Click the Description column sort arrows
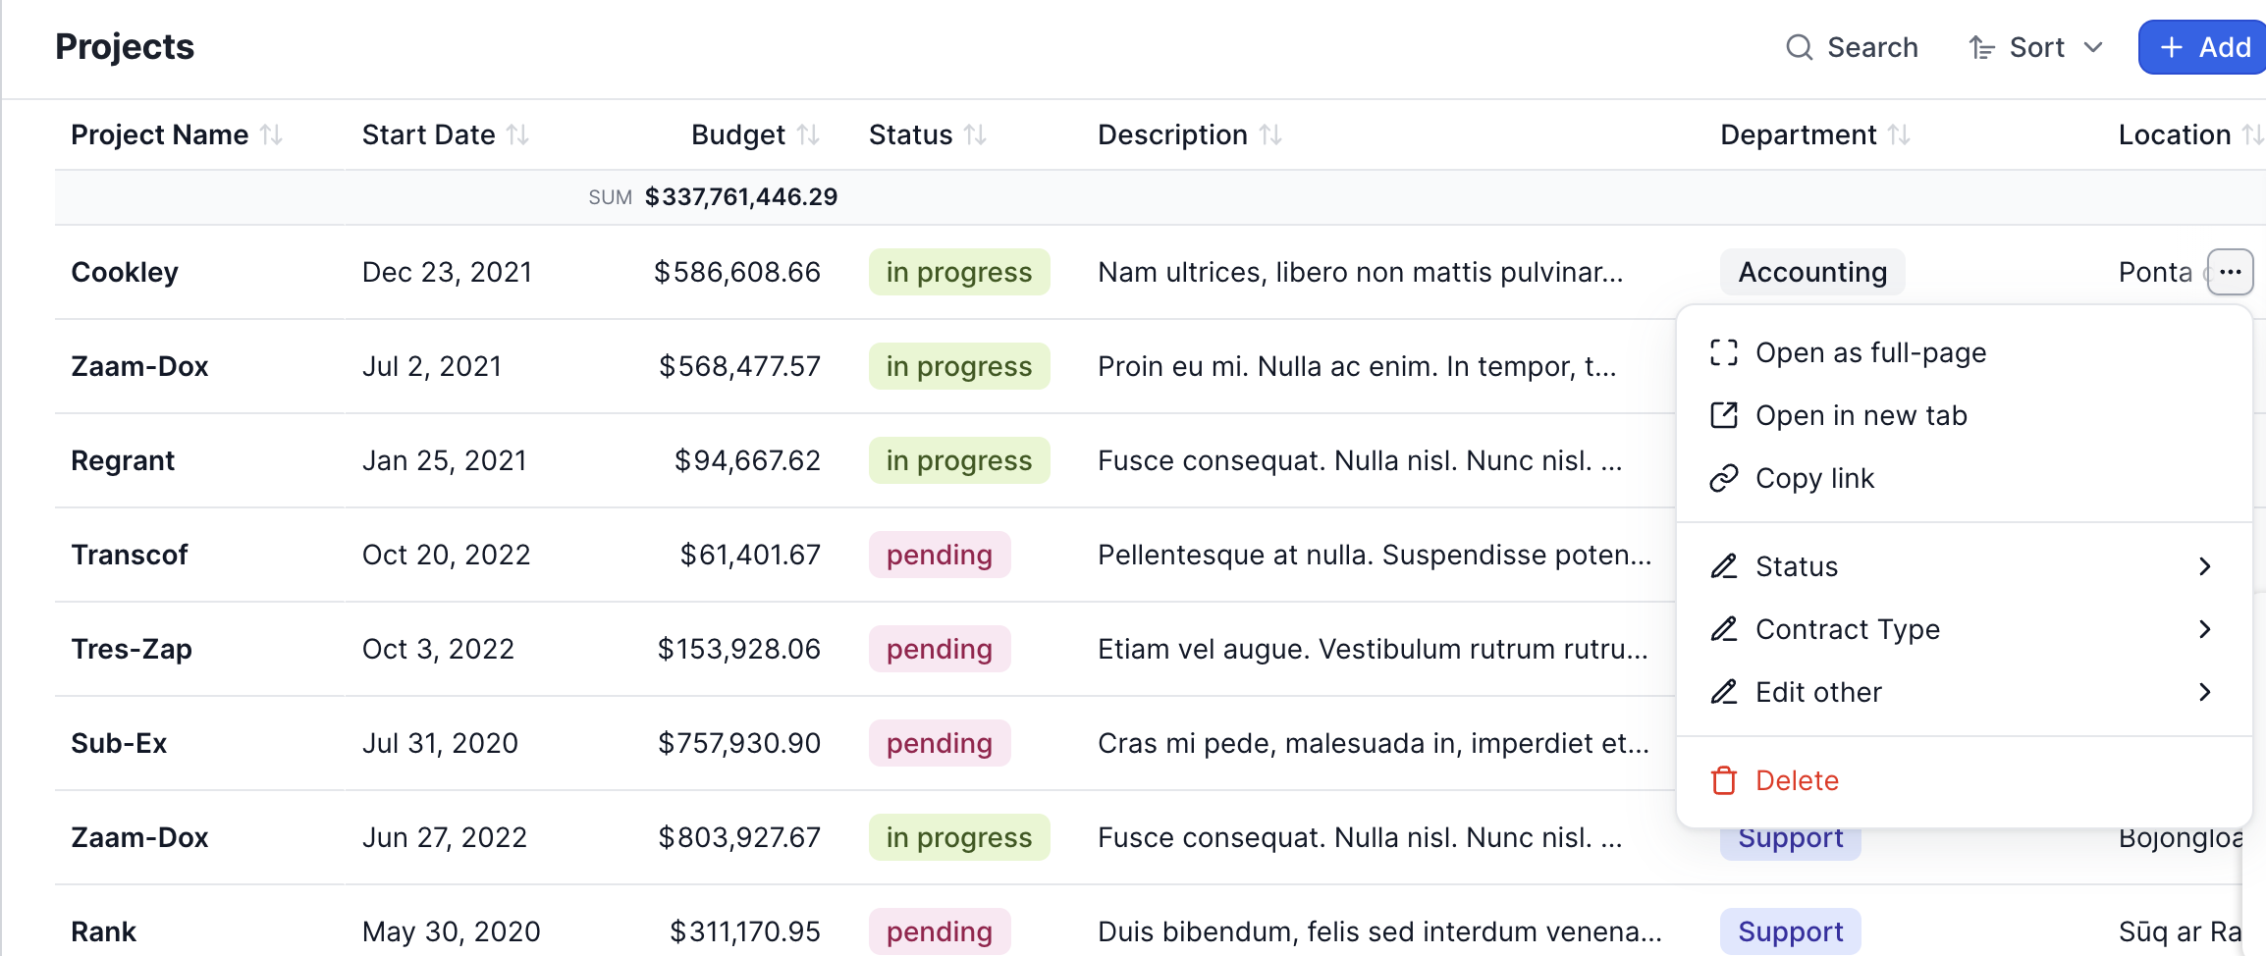Screen dimensions: 2266x956 click(x=1270, y=134)
